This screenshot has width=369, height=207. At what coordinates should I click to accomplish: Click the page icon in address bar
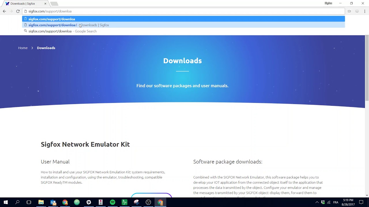pos(25,11)
